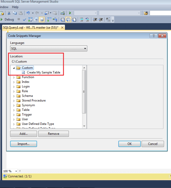The width and height of the screenshot is (171, 188).
Task: Display the Estimated Execution Plan icon
Action: (x=30, y=19)
